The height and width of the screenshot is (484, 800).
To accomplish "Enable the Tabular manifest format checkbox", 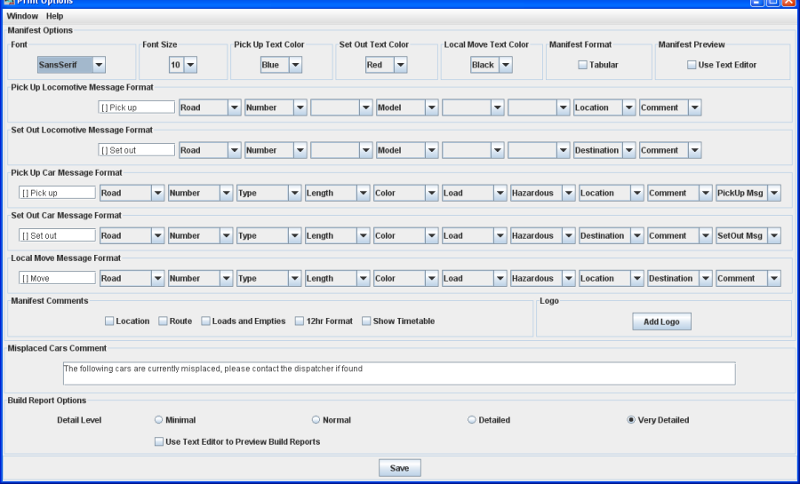I will (582, 65).
